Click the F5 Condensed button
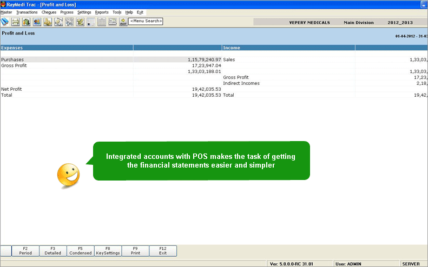428x267 pixels. (x=81, y=251)
